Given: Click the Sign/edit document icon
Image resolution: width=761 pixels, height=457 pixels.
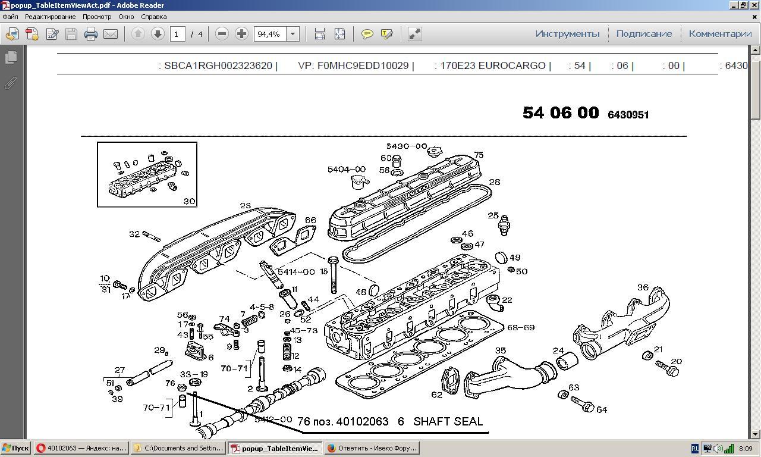Looking at the screenshot, I should pos(52,34).
